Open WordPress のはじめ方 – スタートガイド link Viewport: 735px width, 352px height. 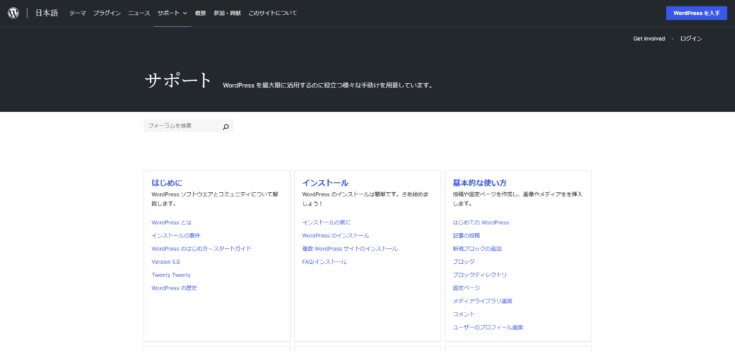pyautogui.click(x=202, y=249)
